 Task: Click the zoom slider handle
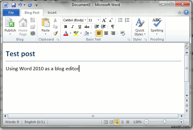coord(164,122)
